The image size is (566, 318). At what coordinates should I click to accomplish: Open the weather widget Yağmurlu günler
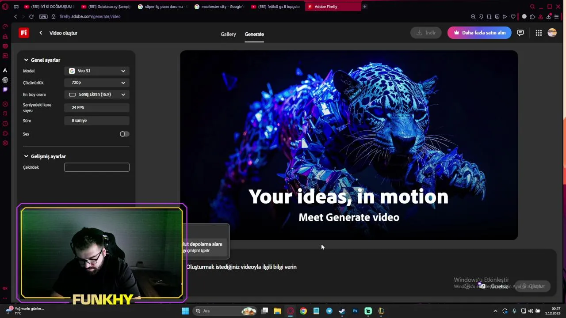pyautogui.click(x=25, y=310)
